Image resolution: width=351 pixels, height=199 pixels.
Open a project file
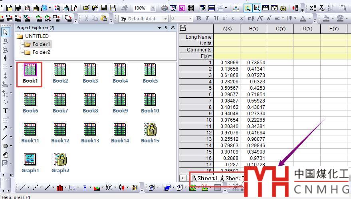[x=86, y=8]
